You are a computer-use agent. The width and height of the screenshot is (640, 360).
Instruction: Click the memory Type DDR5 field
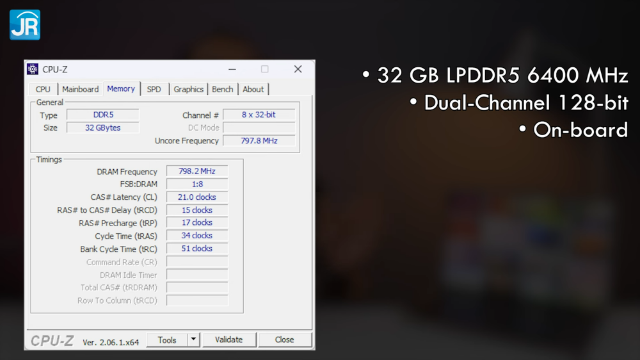click(x=103, y=115)
